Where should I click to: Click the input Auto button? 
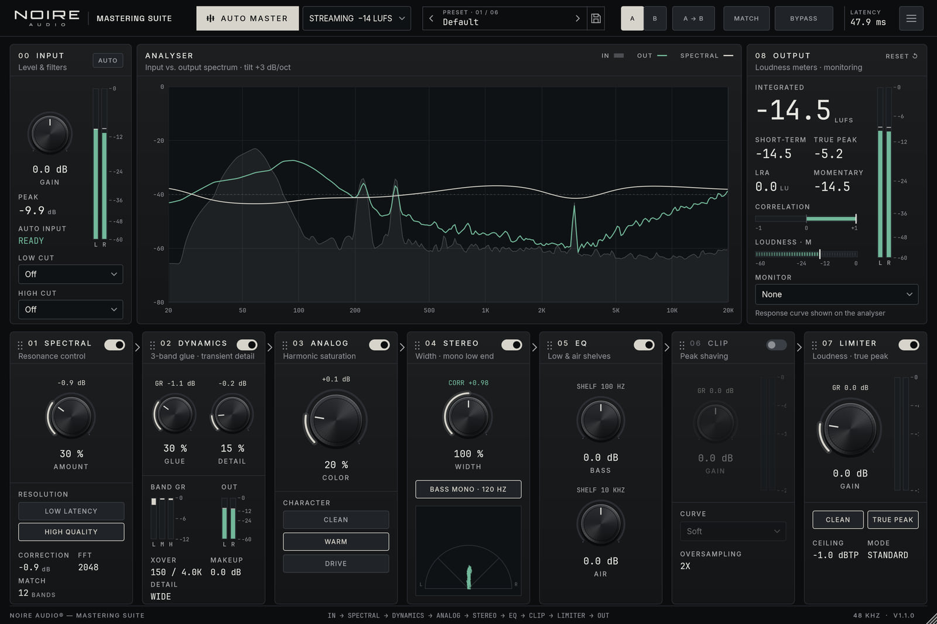(x=108, y=60)
